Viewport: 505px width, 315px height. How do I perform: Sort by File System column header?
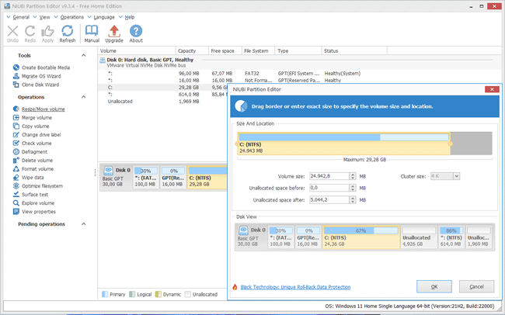click(x=258, y=51)
